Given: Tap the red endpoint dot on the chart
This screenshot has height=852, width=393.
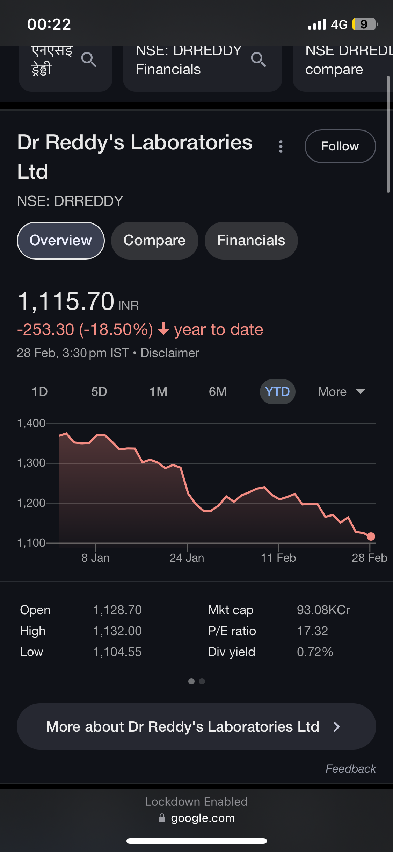Looking at the screenshot, I should click(371, 537).
